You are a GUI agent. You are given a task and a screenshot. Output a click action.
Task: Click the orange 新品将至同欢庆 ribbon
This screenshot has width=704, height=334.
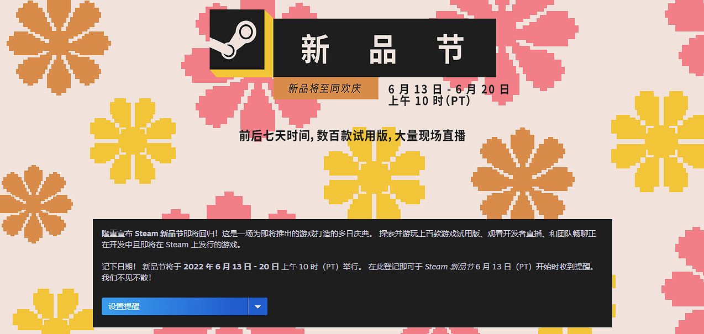(x=326, y=87)
